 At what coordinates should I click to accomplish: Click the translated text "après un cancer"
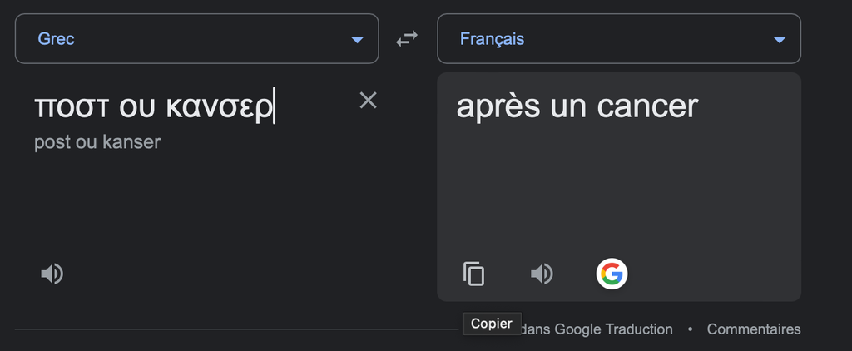(x=577, y=106)
